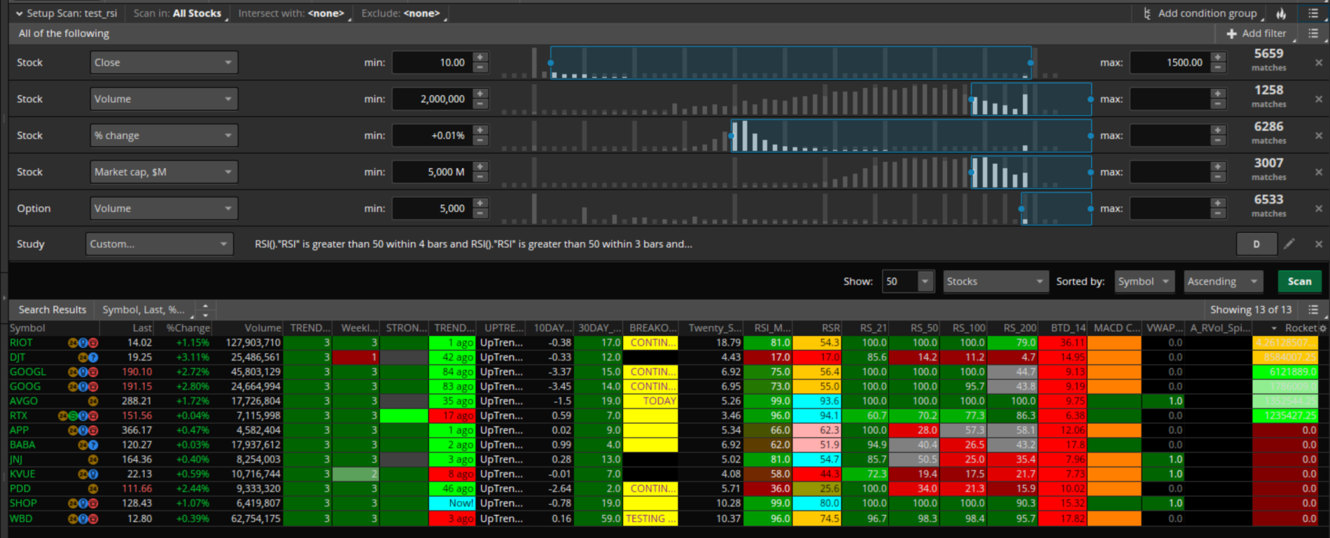Open the column settings gear icon
Image resolution: width=1330 pixels, height=538 pixels.
pos(1322,327)
